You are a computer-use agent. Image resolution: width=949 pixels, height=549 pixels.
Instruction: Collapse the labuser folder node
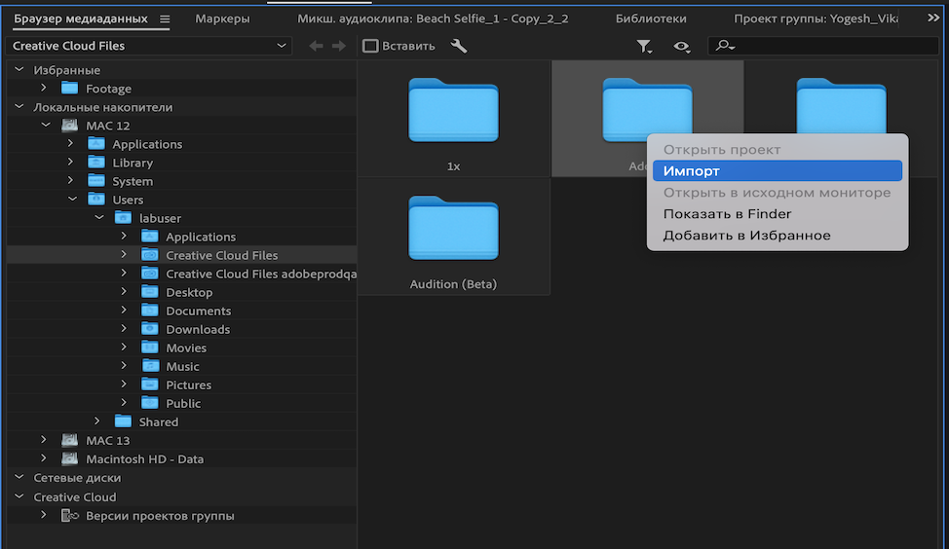coord(99,218)
